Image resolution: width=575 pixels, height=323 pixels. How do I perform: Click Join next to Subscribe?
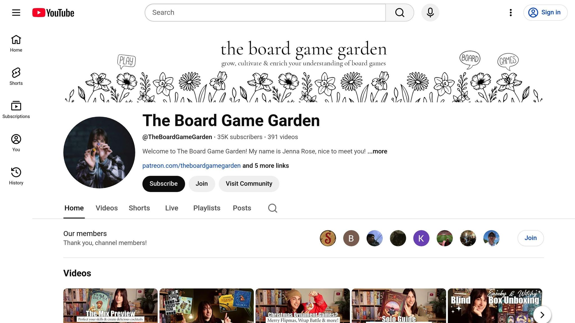tap(202, 184)
